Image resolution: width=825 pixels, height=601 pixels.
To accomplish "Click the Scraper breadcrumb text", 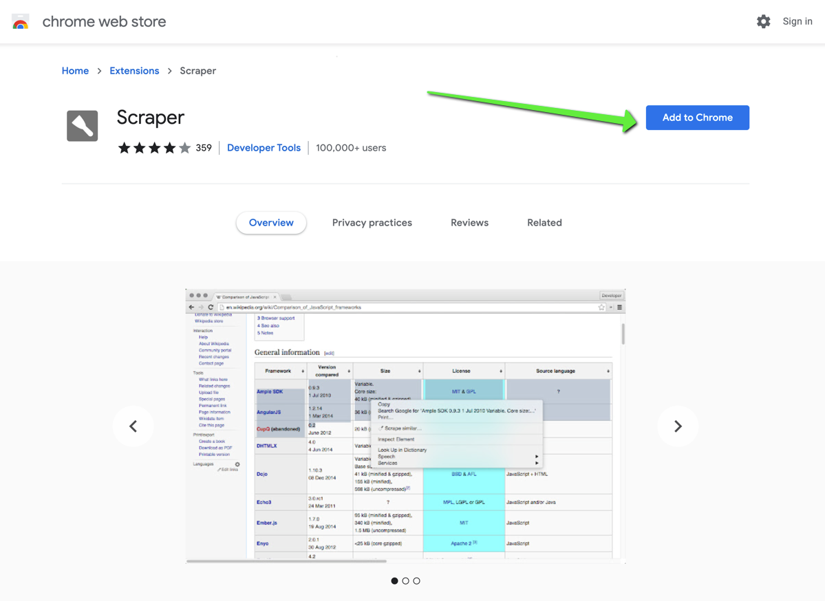I will 198,71.
